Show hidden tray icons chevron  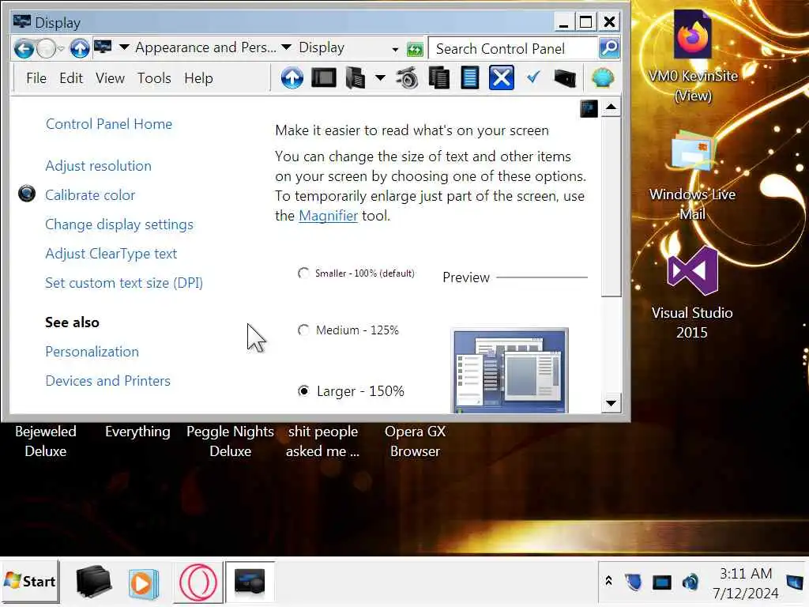click(609, 581)
